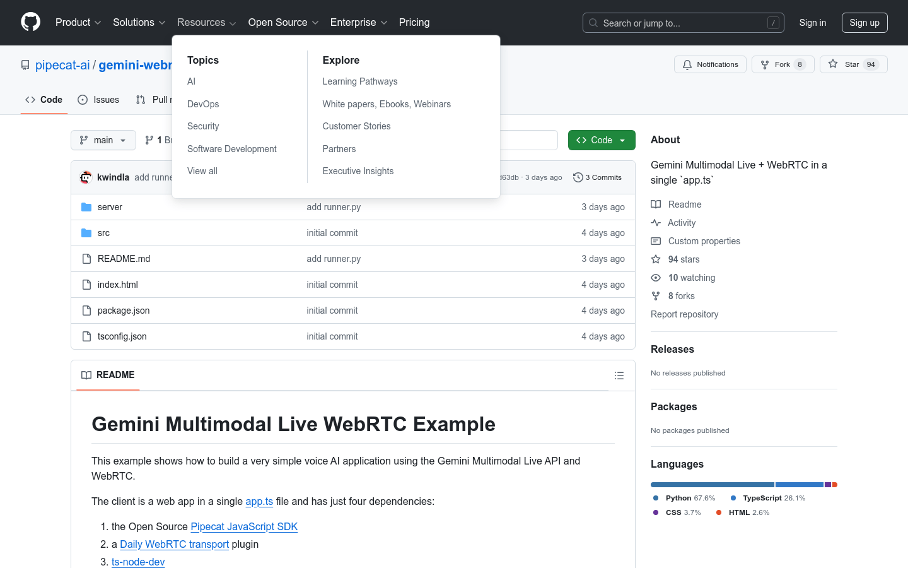Click the bell icon in Notifications
The width and height of the screenshot is (908, 568).
pos(687,64)
